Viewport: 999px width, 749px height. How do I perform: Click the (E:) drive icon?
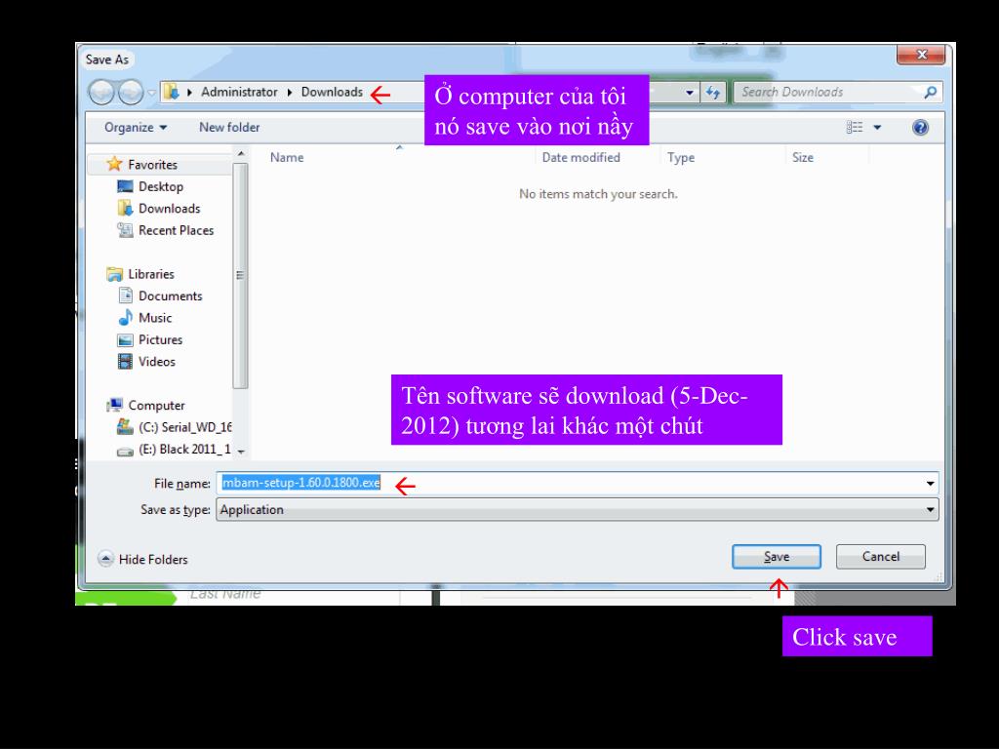pos(126,451)
